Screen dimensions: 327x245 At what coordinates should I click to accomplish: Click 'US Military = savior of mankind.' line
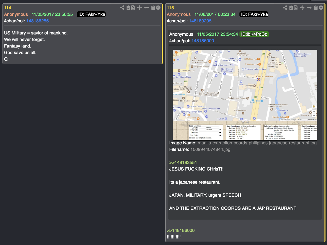36,33
